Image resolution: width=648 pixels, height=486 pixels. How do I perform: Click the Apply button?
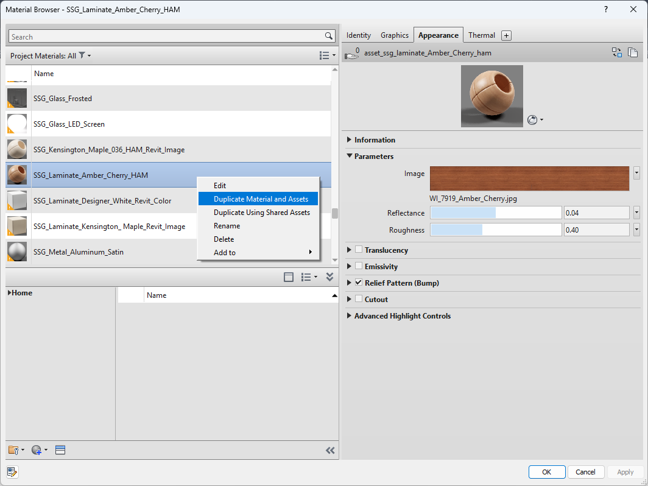(x=625, y=471)
